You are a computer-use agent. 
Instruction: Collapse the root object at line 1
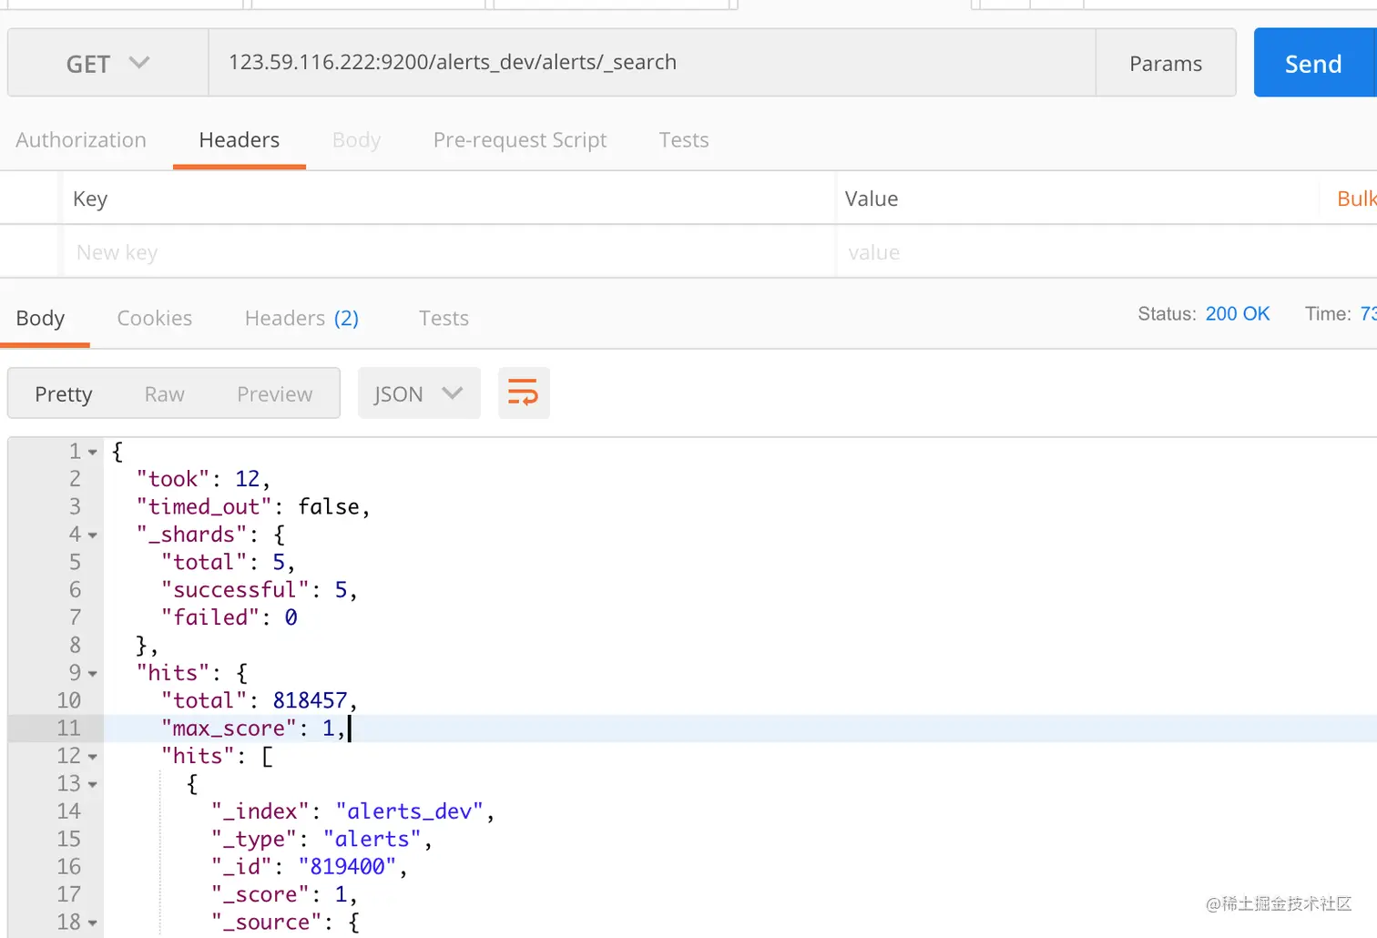point(93,452)
